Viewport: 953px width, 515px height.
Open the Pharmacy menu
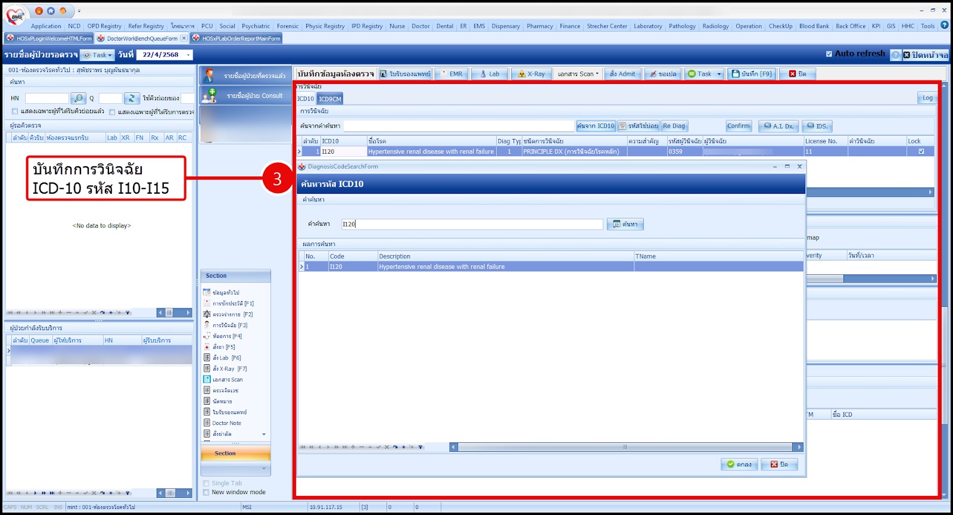(x=540, y=26)
